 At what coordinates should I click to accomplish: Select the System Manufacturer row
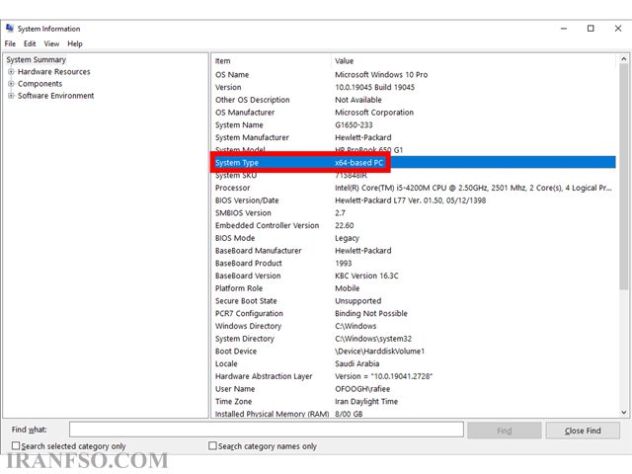[x=414, y=137]
